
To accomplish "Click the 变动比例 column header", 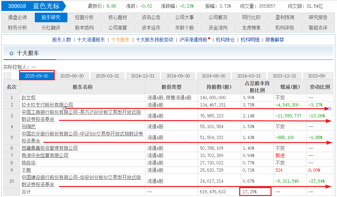I will pos(320,87).
